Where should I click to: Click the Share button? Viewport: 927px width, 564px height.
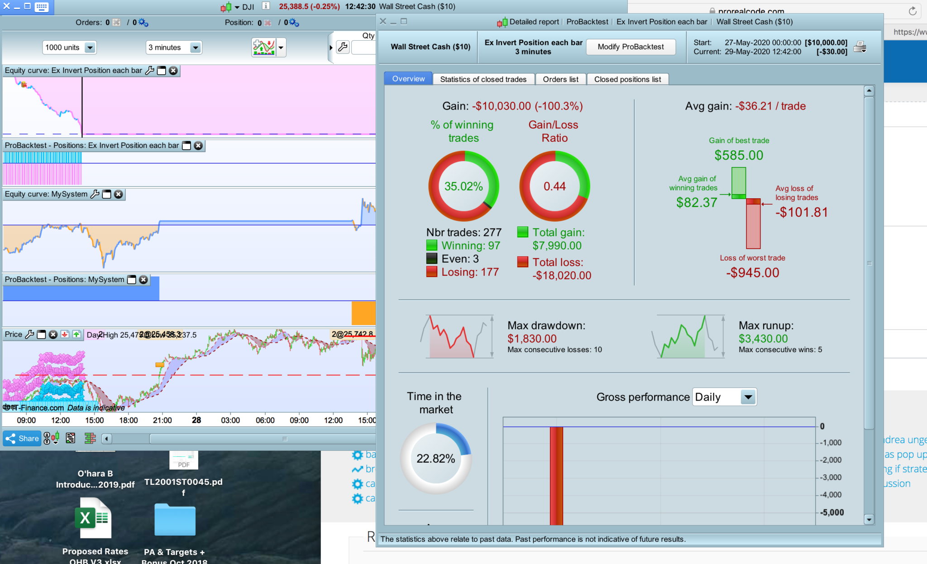(x=22, y=438)
